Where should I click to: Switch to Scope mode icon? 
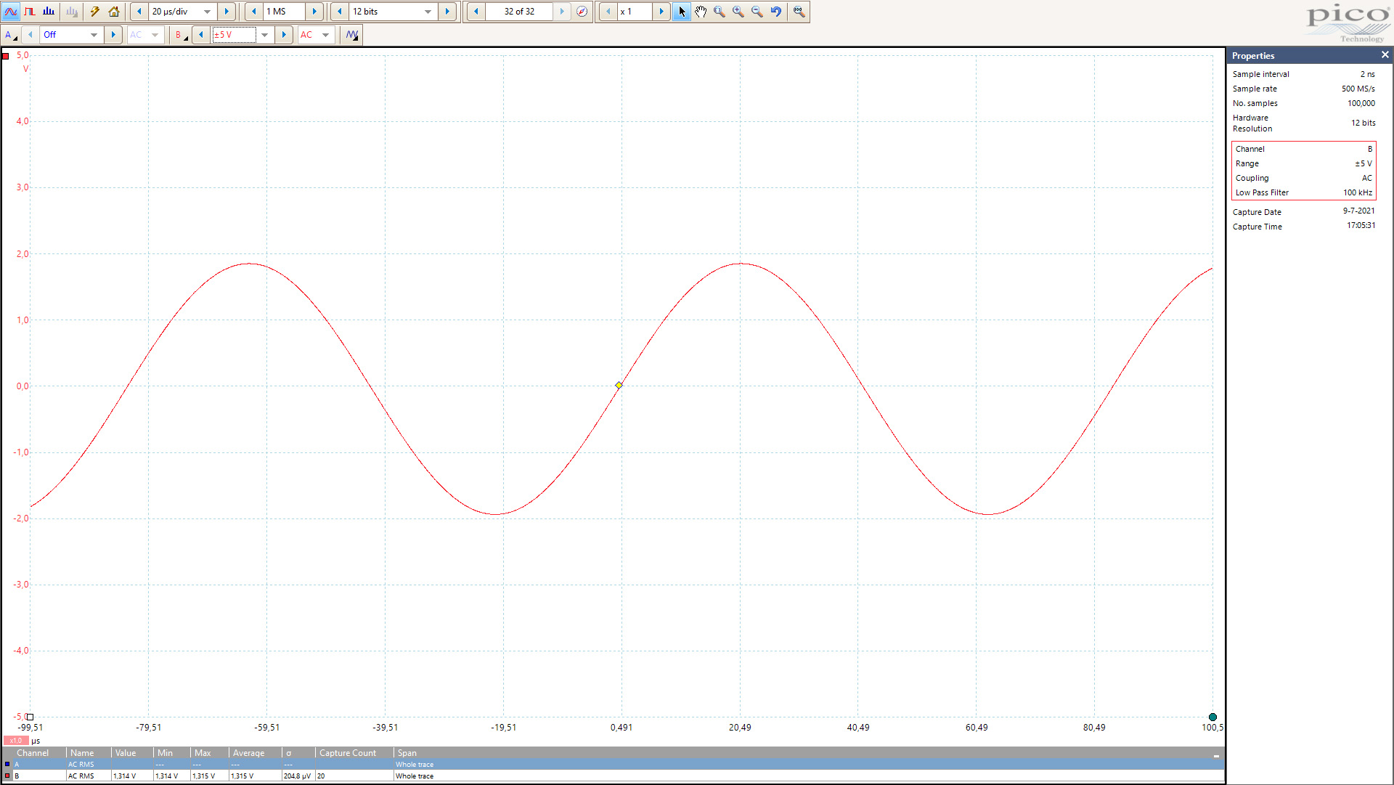(x=11, y=12)
